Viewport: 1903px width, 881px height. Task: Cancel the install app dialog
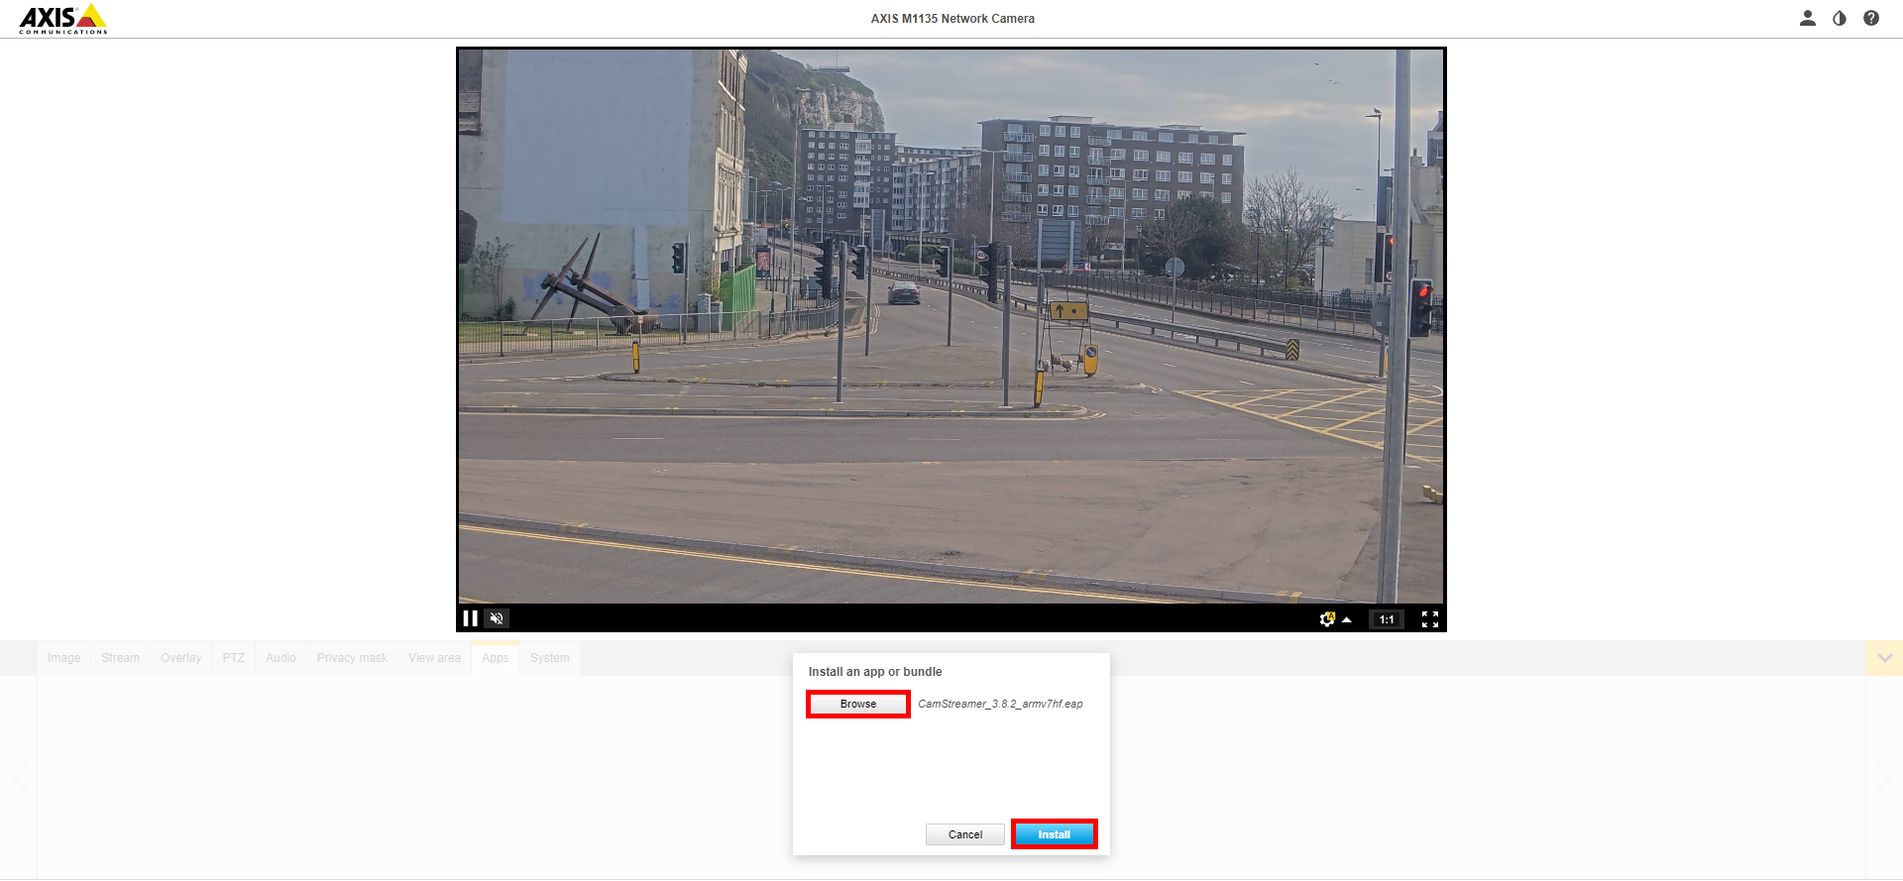pos(964,834)
